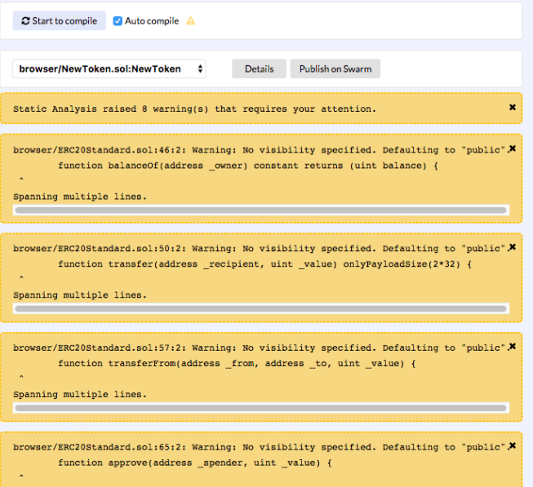The image size is (533, 487).
Task: Click the Publish on Swarm button
Action: 335,69
